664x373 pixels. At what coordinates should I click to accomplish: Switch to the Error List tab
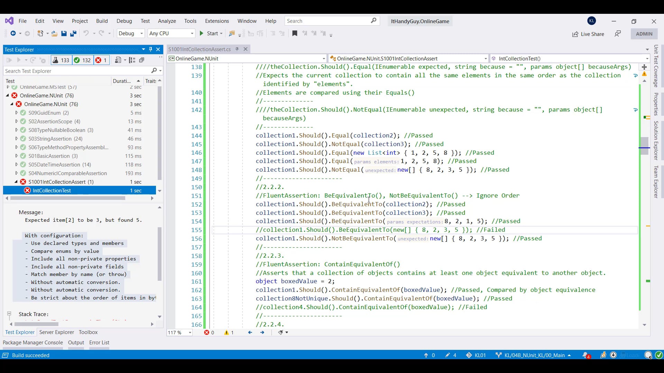tap(99, 343)
